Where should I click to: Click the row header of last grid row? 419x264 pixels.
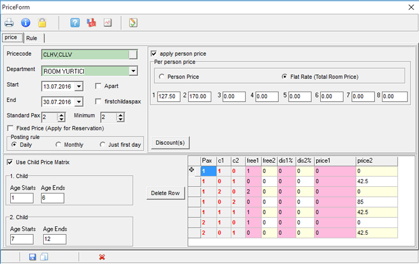195,233
